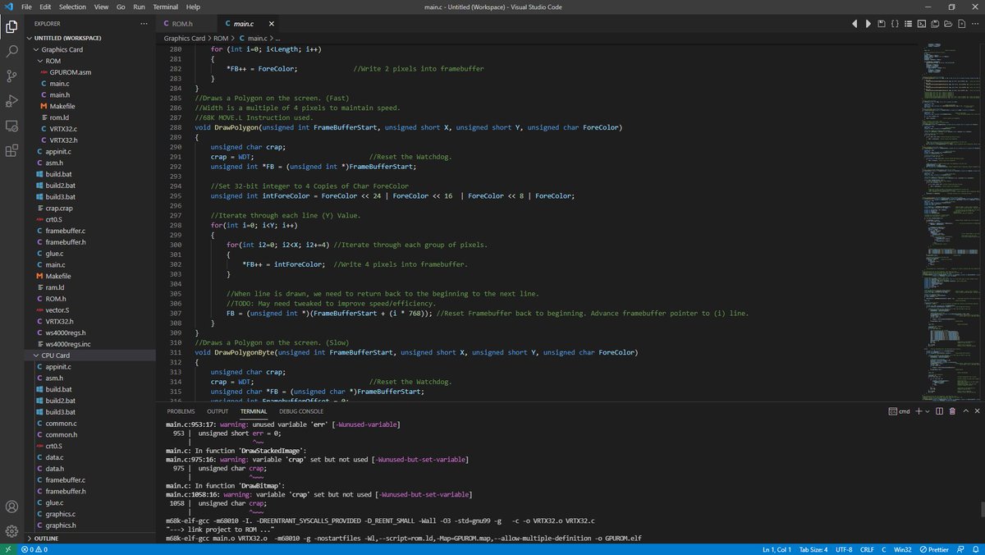Open Remote Explorer in activity bar
Image resolution: width=985 pixels, height=555 pixels.
[x=11, y=126]
